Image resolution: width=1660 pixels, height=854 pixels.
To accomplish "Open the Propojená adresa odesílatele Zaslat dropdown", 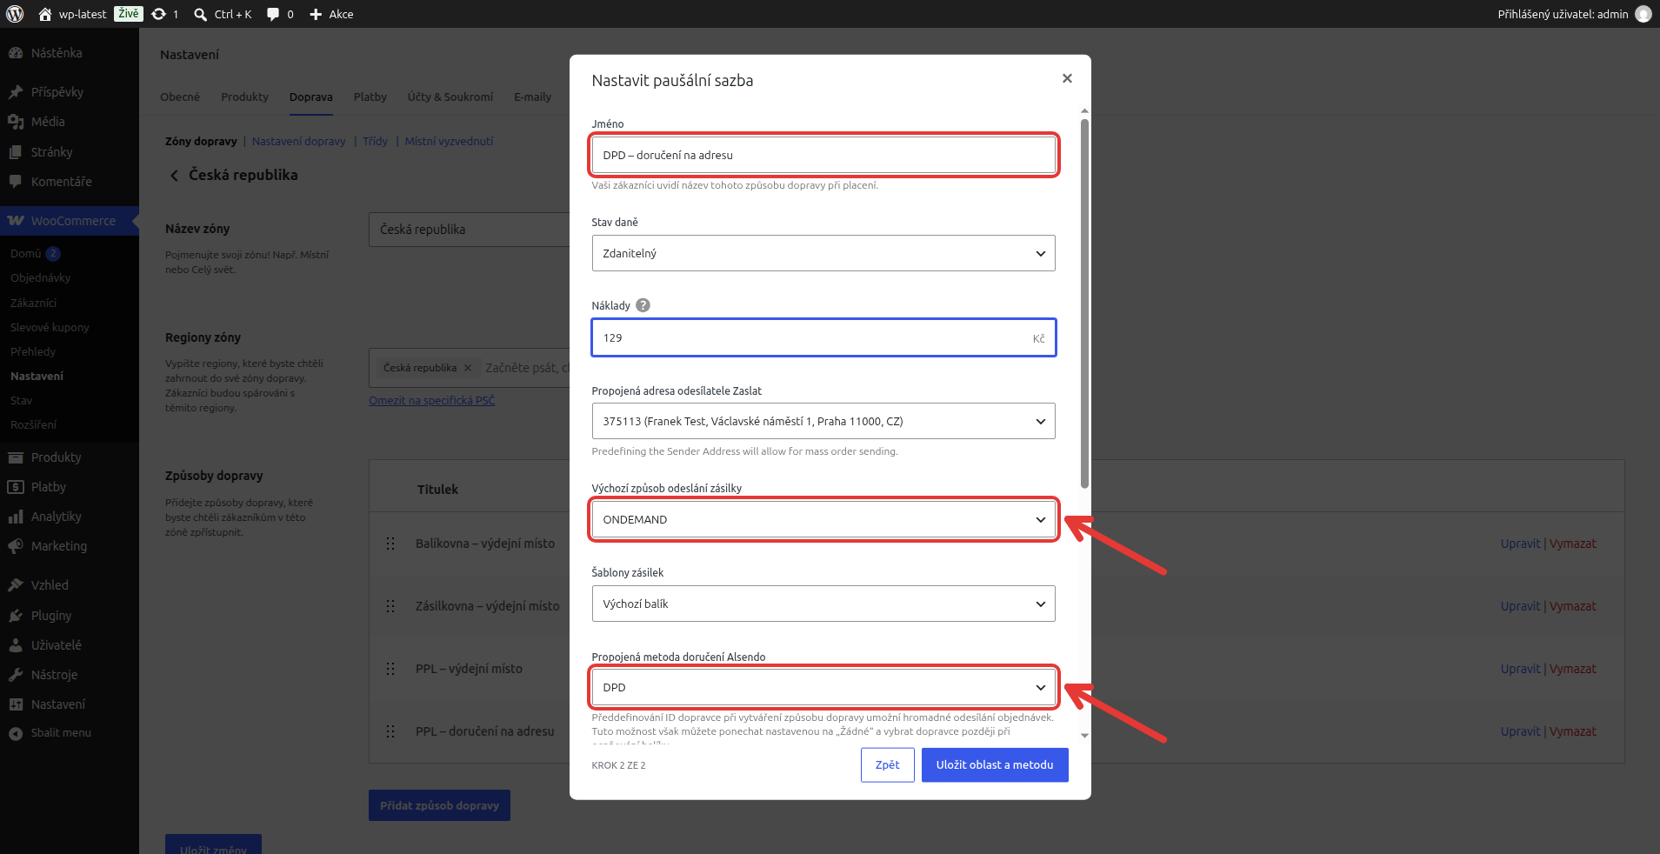I will point(823,421).
